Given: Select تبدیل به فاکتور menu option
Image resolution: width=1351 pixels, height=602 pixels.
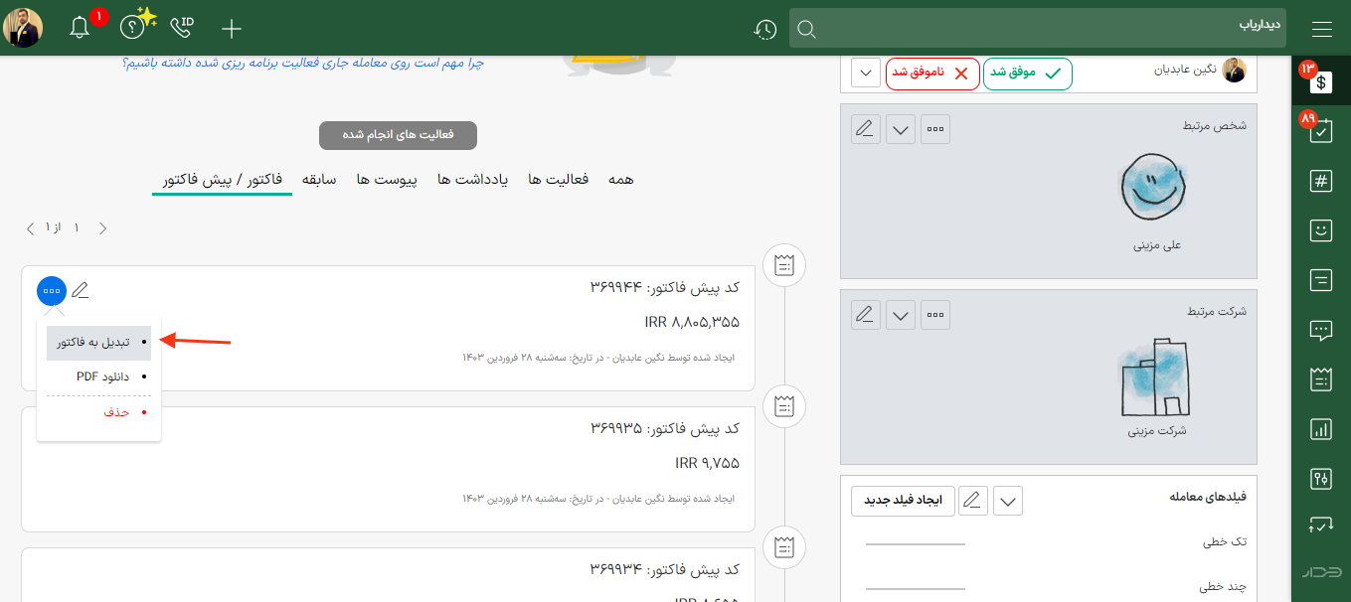Looking at the screenshot, I should pos(98,342).
